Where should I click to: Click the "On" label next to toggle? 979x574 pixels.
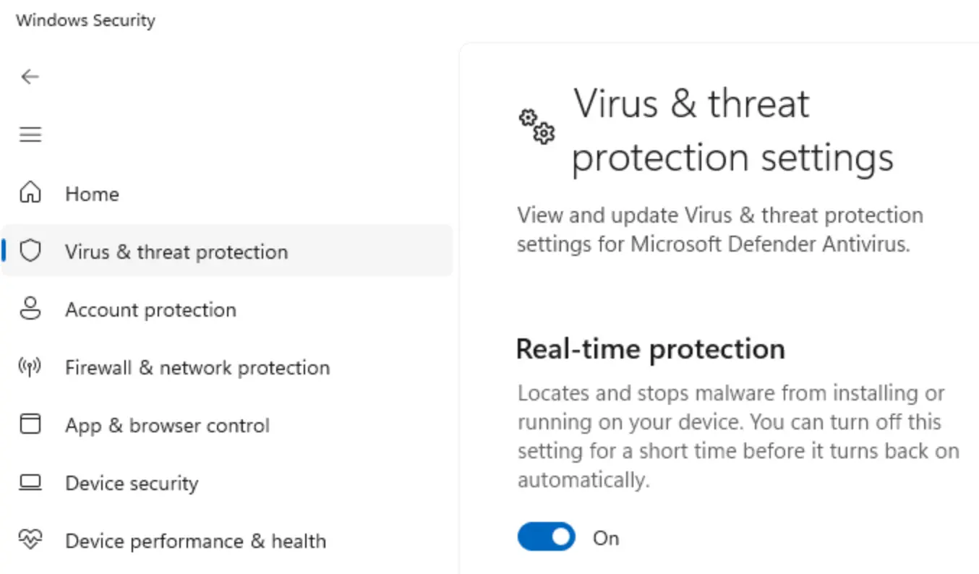tap(606, 538)
